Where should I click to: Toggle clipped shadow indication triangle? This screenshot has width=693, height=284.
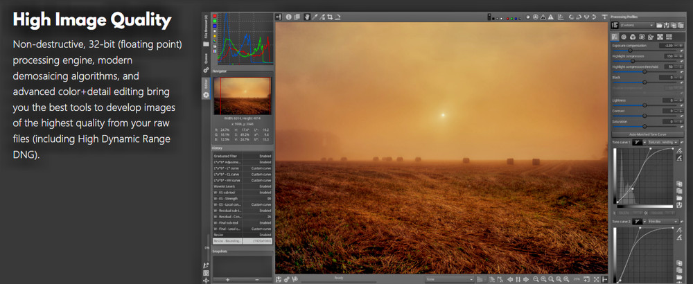[543, 17]
